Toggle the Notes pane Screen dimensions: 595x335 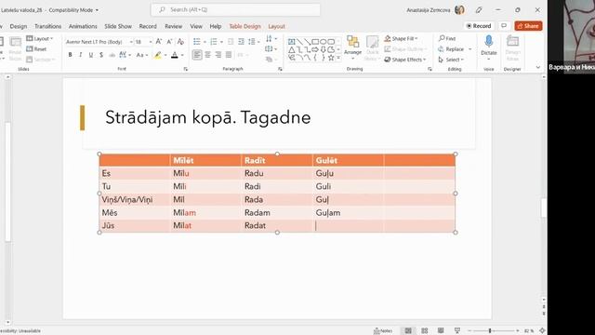(x=383, y=331)
